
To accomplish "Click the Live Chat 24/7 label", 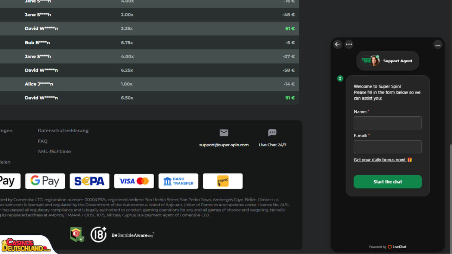I will pos(273,145).
